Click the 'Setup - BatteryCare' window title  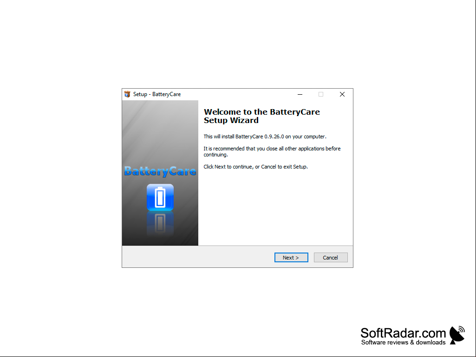click(157, 94)
